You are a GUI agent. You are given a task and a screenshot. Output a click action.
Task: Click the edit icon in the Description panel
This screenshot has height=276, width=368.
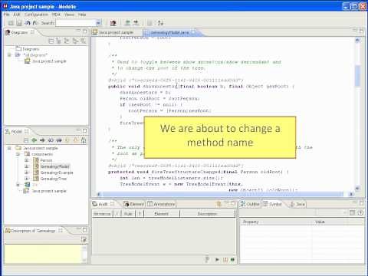(x=84, y=239)
